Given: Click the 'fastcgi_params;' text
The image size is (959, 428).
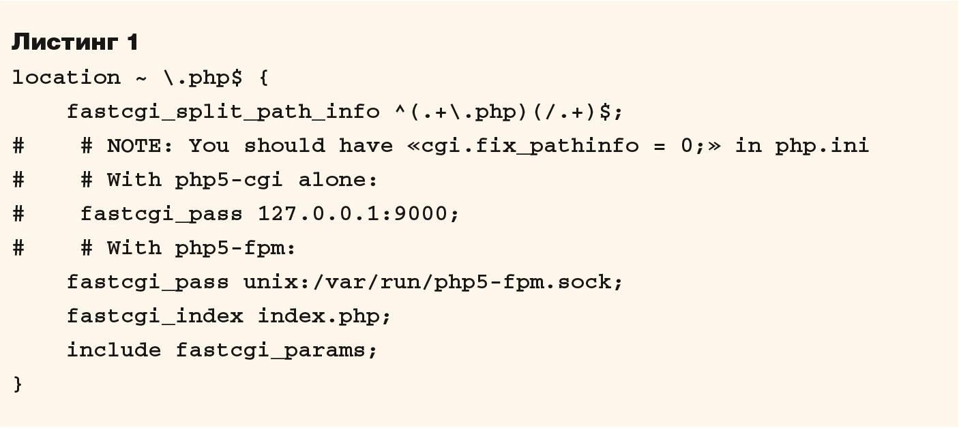Looking at the screenshot, I should click(x=277, y=351).
